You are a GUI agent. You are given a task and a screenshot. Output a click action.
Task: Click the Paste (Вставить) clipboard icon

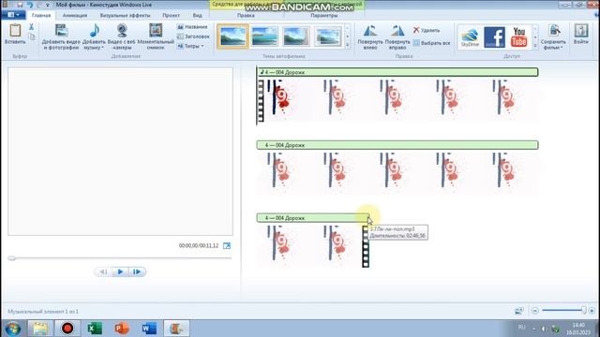(15, 30)
